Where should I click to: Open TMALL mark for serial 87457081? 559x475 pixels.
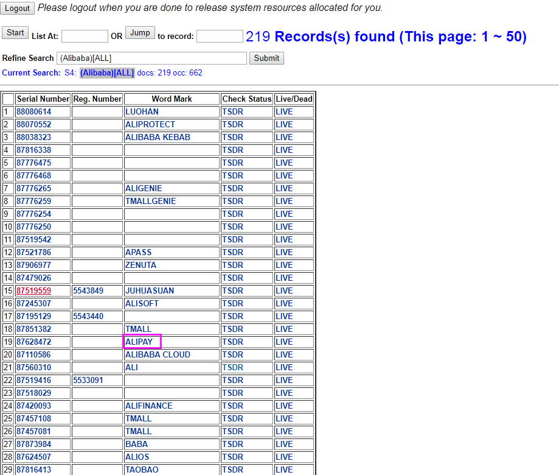coord(138,432)
